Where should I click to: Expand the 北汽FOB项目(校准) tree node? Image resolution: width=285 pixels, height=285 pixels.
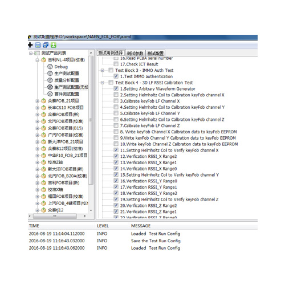[37, 121]
